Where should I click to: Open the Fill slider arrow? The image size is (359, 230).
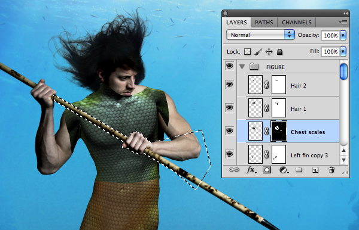pyautogui.click(x=343, y=51)
